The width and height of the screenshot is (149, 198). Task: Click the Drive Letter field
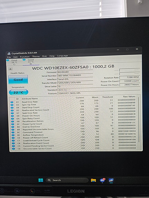pyautogui.click(x=99, y=86)
